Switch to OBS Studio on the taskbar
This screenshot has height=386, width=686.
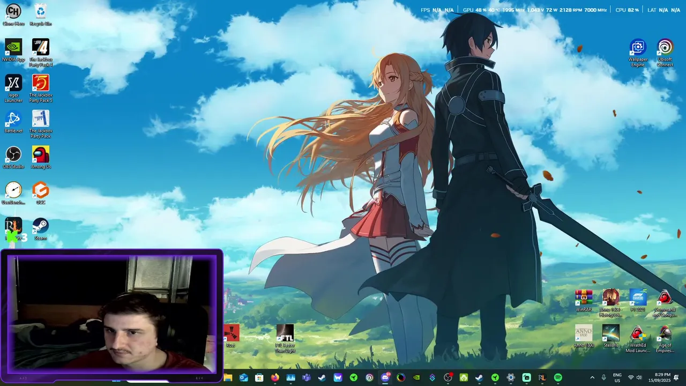[x=448, y=377]
